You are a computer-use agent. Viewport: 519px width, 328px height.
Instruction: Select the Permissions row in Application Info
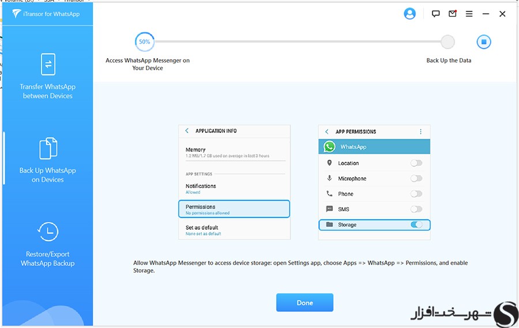[x=234, y=209]
